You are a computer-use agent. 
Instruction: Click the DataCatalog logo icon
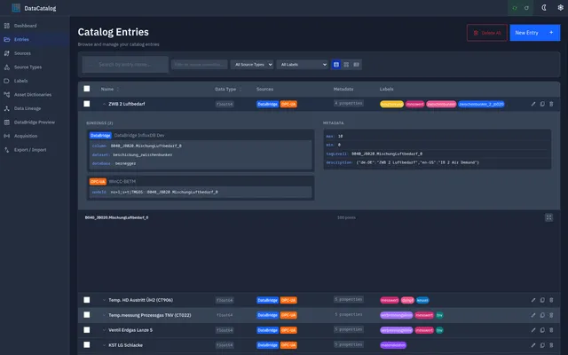(16, 8)
